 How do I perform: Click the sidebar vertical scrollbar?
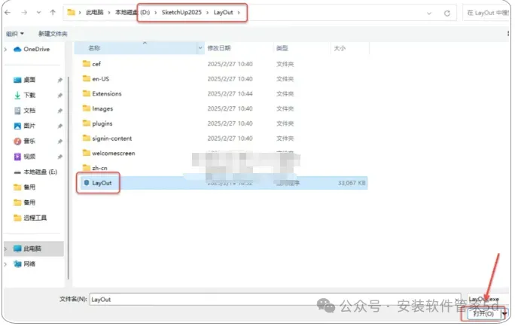69,177
